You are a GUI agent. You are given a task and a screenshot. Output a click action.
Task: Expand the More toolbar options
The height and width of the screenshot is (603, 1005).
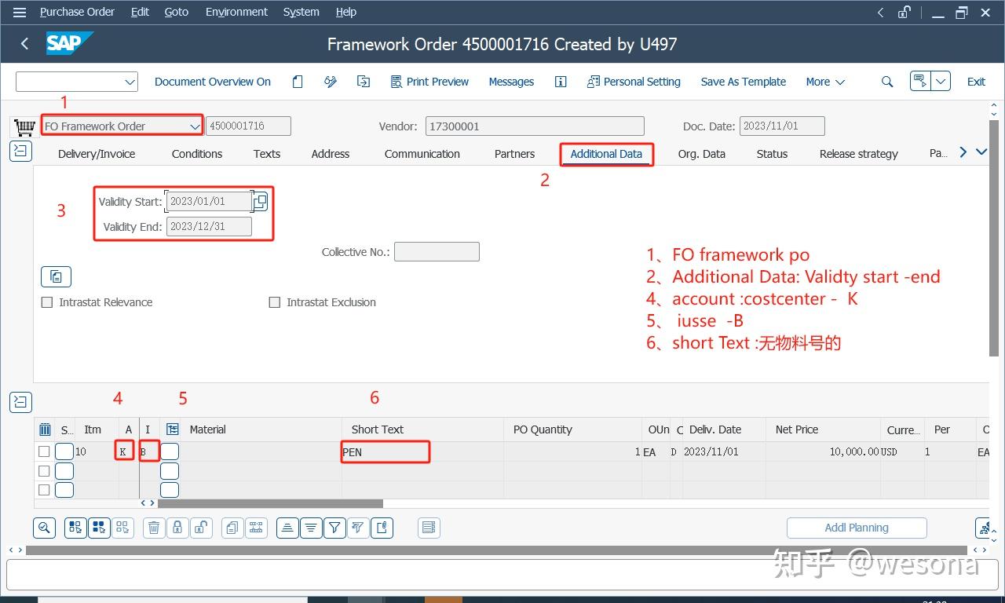825,82
